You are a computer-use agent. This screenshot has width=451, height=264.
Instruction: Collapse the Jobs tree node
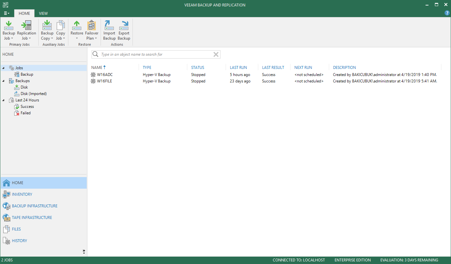click(3, 68)
